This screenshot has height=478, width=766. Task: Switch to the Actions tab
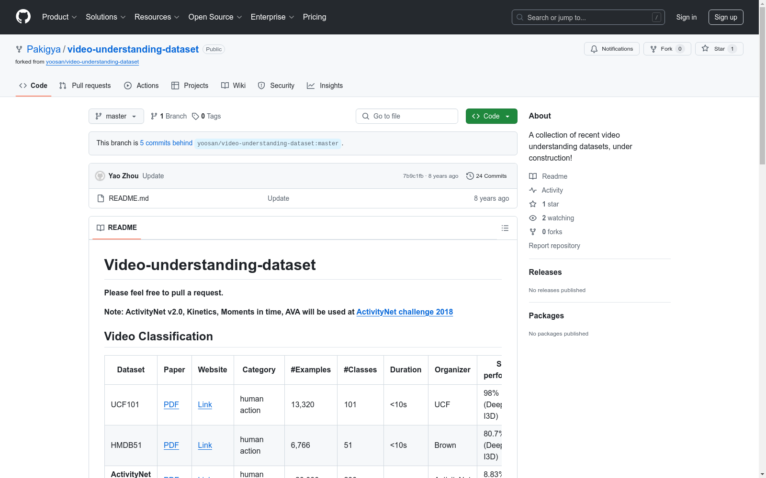coord(141,86)
